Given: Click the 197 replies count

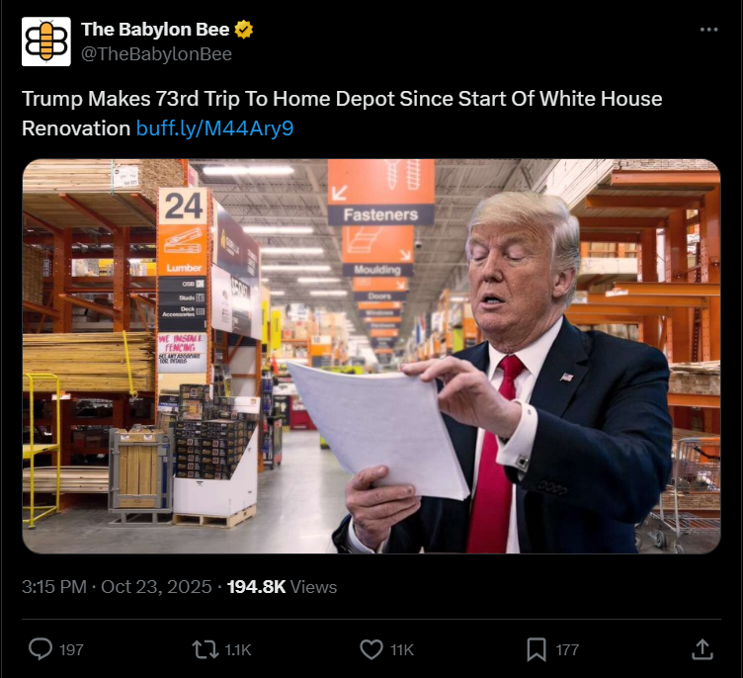Looking at the screenshot, I should 71,649.
